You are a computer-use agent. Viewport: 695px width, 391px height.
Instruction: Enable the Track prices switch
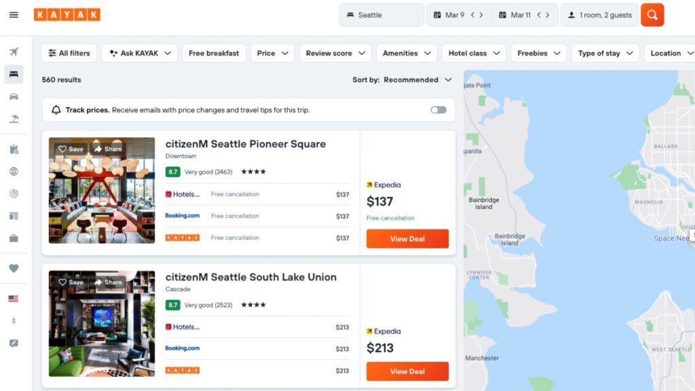tap(438, 109)
